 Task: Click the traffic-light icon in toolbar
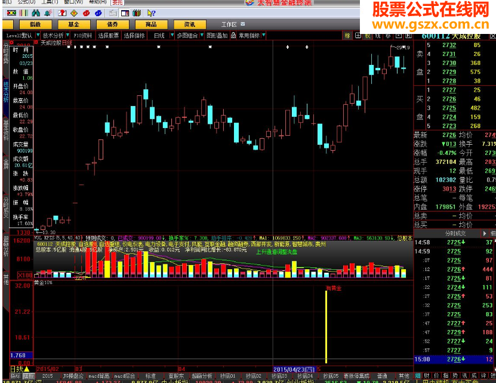tap(11, 13)
